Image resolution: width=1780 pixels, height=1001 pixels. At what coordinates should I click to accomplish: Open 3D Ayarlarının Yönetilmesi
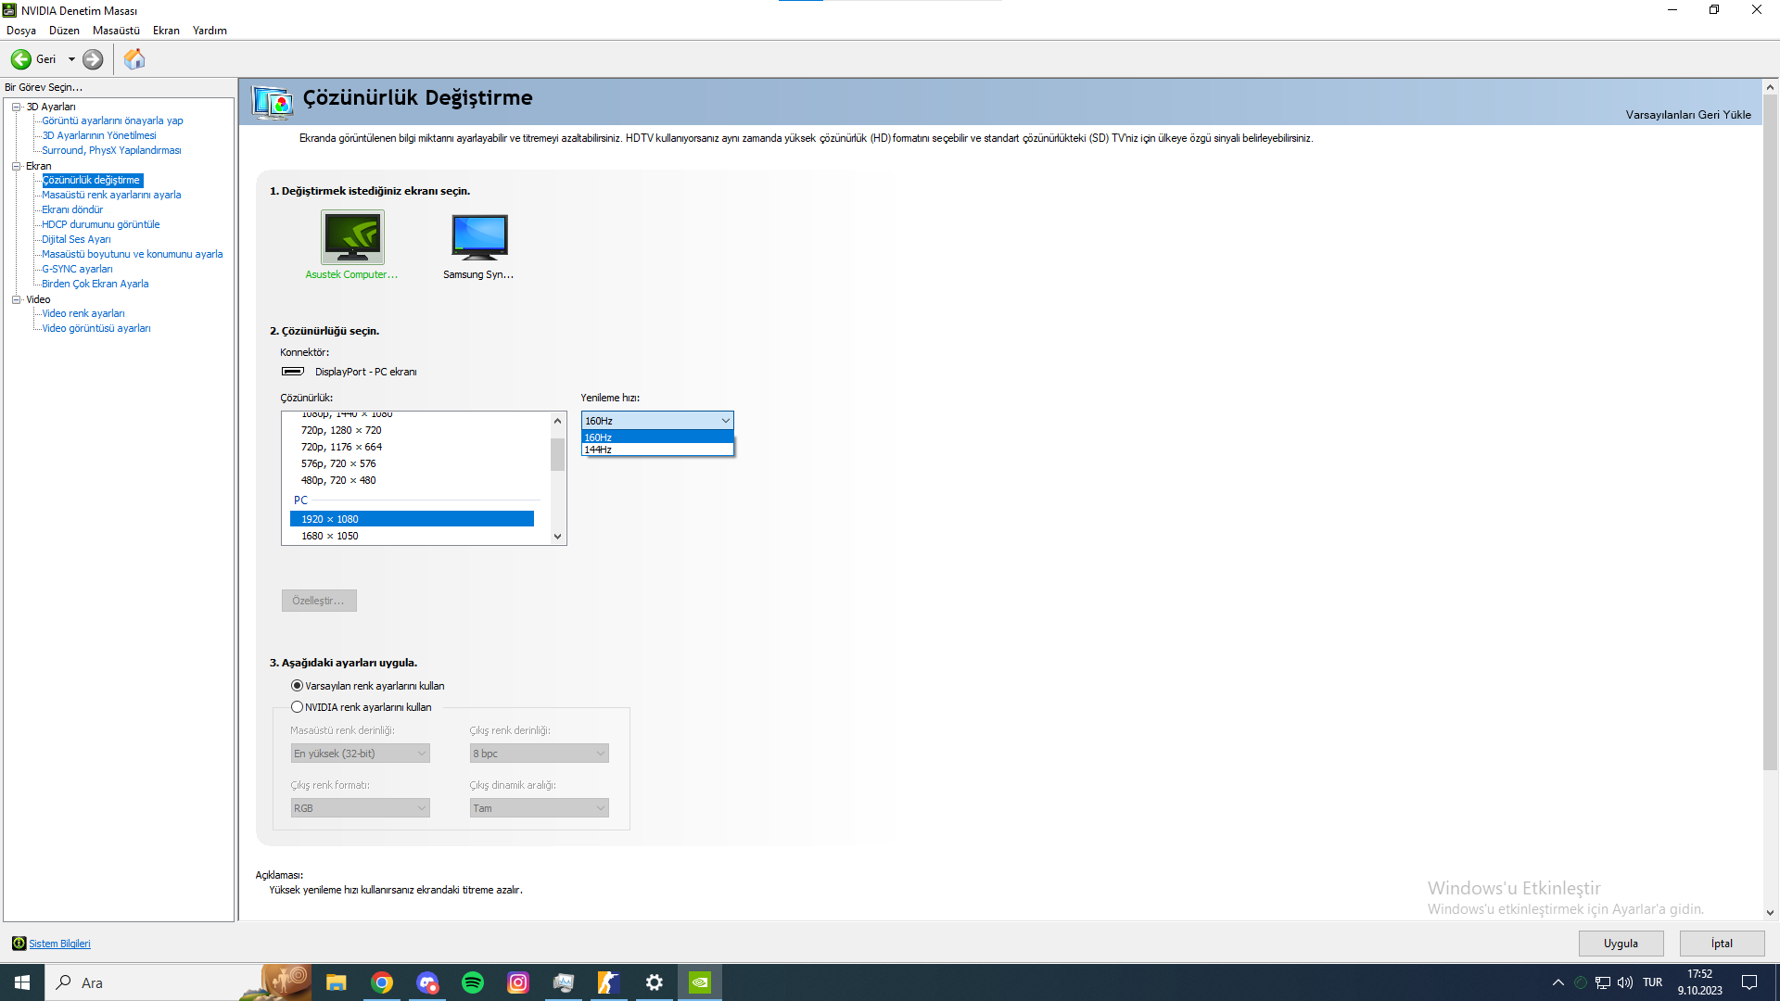point(99,135)
